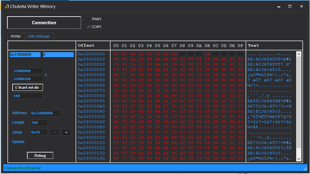Maximize the ChuteAa Writer Mémory window
The image size is (310, 174).
coord(290,6)
